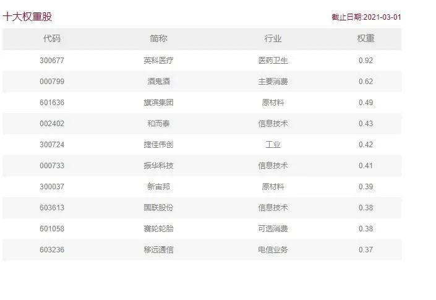The height and width of the screenshot is (300, 436).
Task: Click the 行业 column header
Action: 273,38
